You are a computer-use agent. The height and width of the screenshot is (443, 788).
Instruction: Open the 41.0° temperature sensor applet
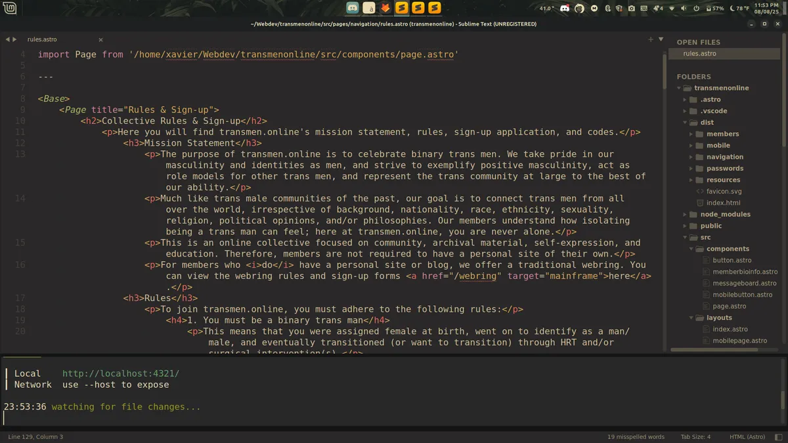546,9
